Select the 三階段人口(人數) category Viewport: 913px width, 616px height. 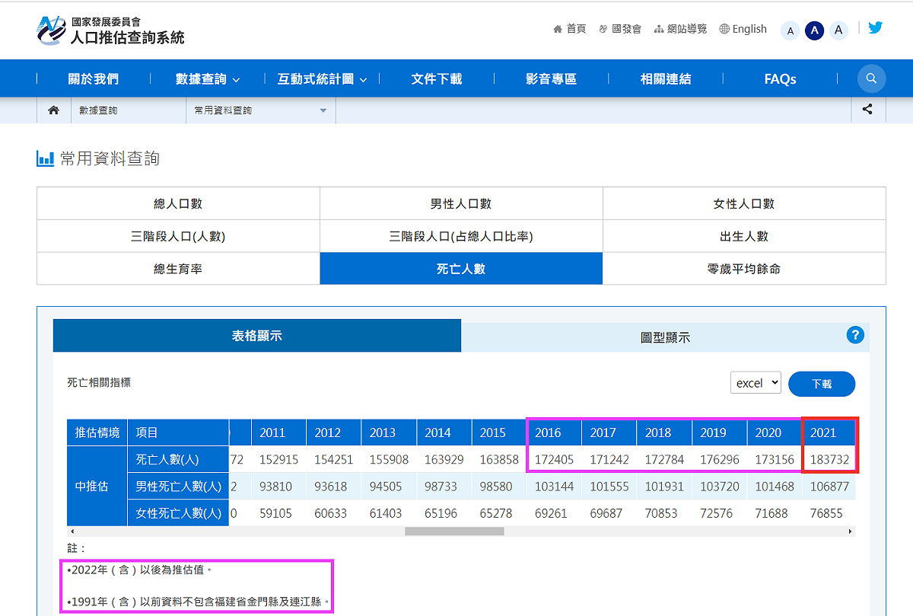[178, 236]
